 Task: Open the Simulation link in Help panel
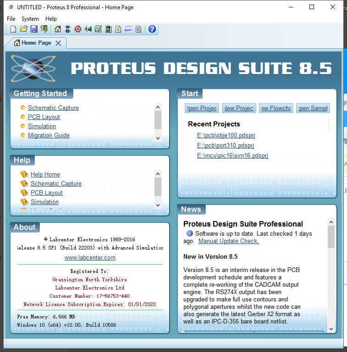tap(44, 202)
